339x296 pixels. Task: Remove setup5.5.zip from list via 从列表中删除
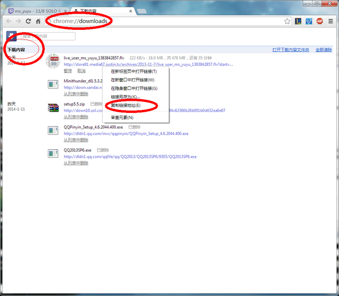pyautogui.click(x=76, y=117)
